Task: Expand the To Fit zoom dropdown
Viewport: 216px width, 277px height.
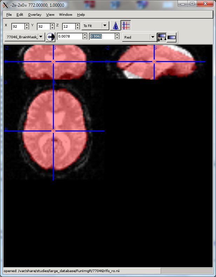Action: point(105,26)
